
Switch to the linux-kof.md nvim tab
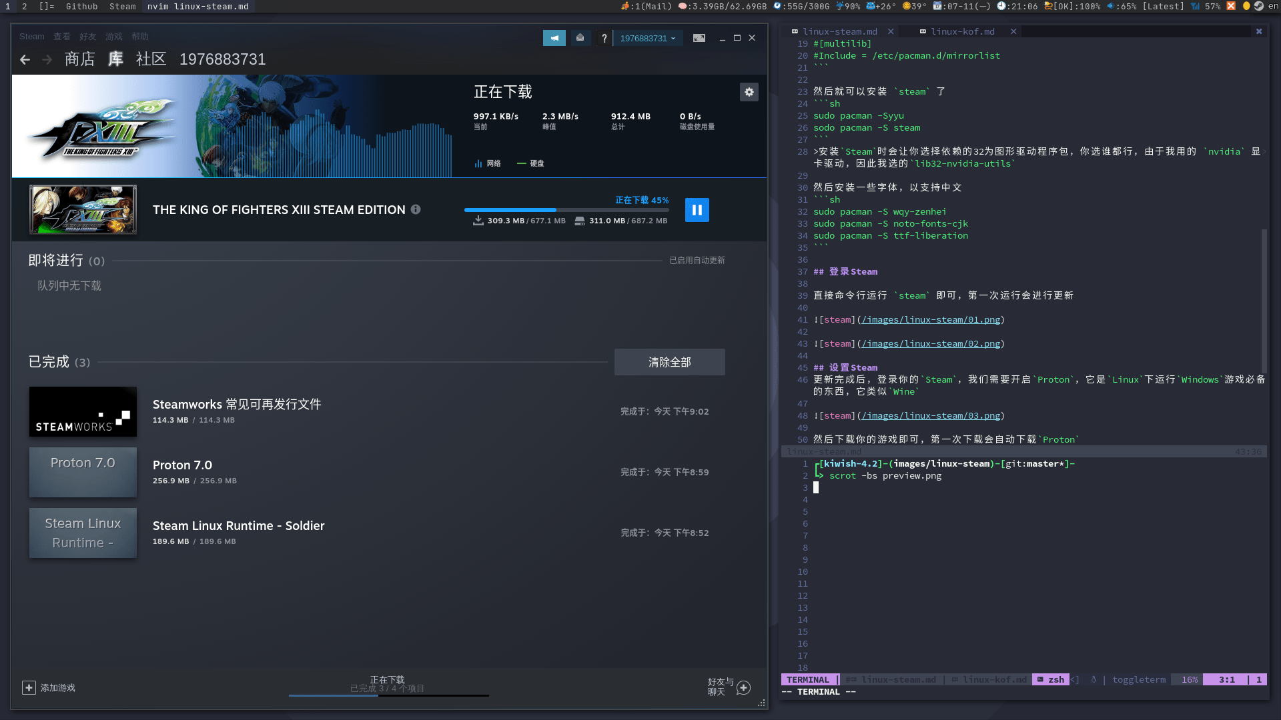pyautogui.click(x=963, y=31)
